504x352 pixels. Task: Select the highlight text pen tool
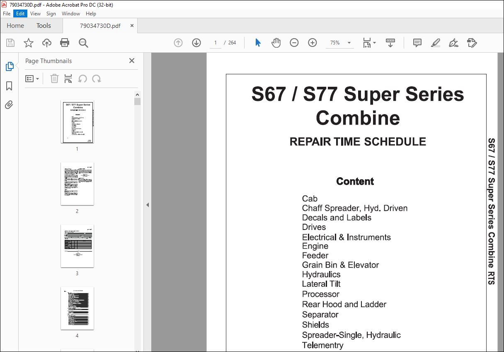pyautogui.click(x=436, y=43)
